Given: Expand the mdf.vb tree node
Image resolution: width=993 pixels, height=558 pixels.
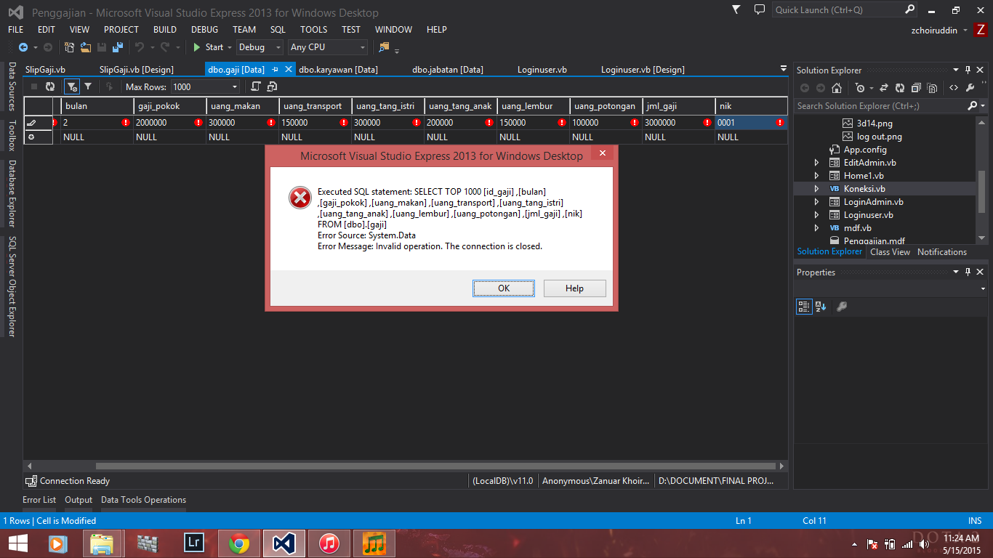Looking at the screenshot, I should pos(816,228).
